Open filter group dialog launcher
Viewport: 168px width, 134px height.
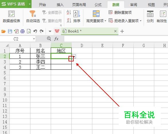pos(61,26)
